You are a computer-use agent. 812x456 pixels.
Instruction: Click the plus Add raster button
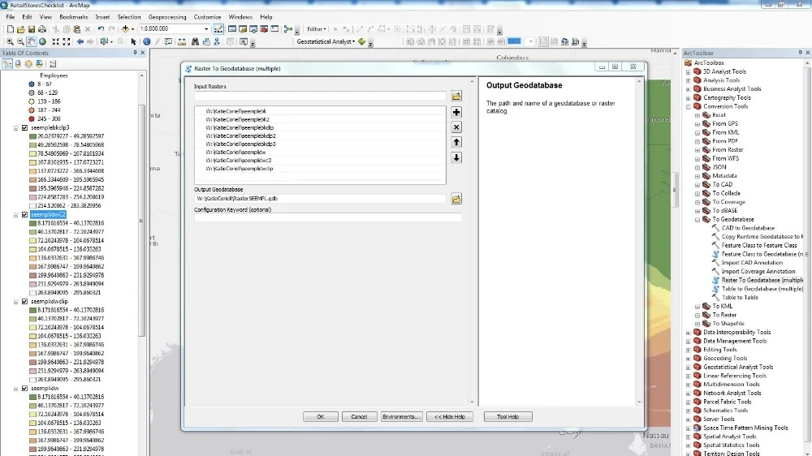pyautogui.click(x=456, y=112)
